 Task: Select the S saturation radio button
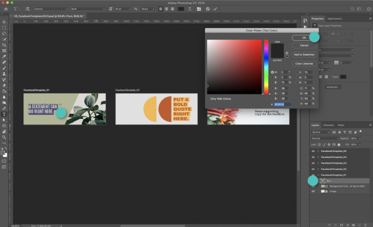click(273, 77)
